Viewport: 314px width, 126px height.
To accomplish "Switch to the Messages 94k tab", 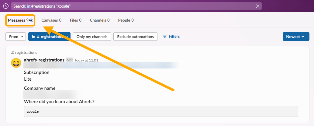I will (20, 20).
